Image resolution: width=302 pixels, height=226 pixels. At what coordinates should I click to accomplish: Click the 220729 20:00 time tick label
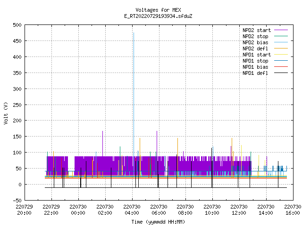(x=24, y=210)
